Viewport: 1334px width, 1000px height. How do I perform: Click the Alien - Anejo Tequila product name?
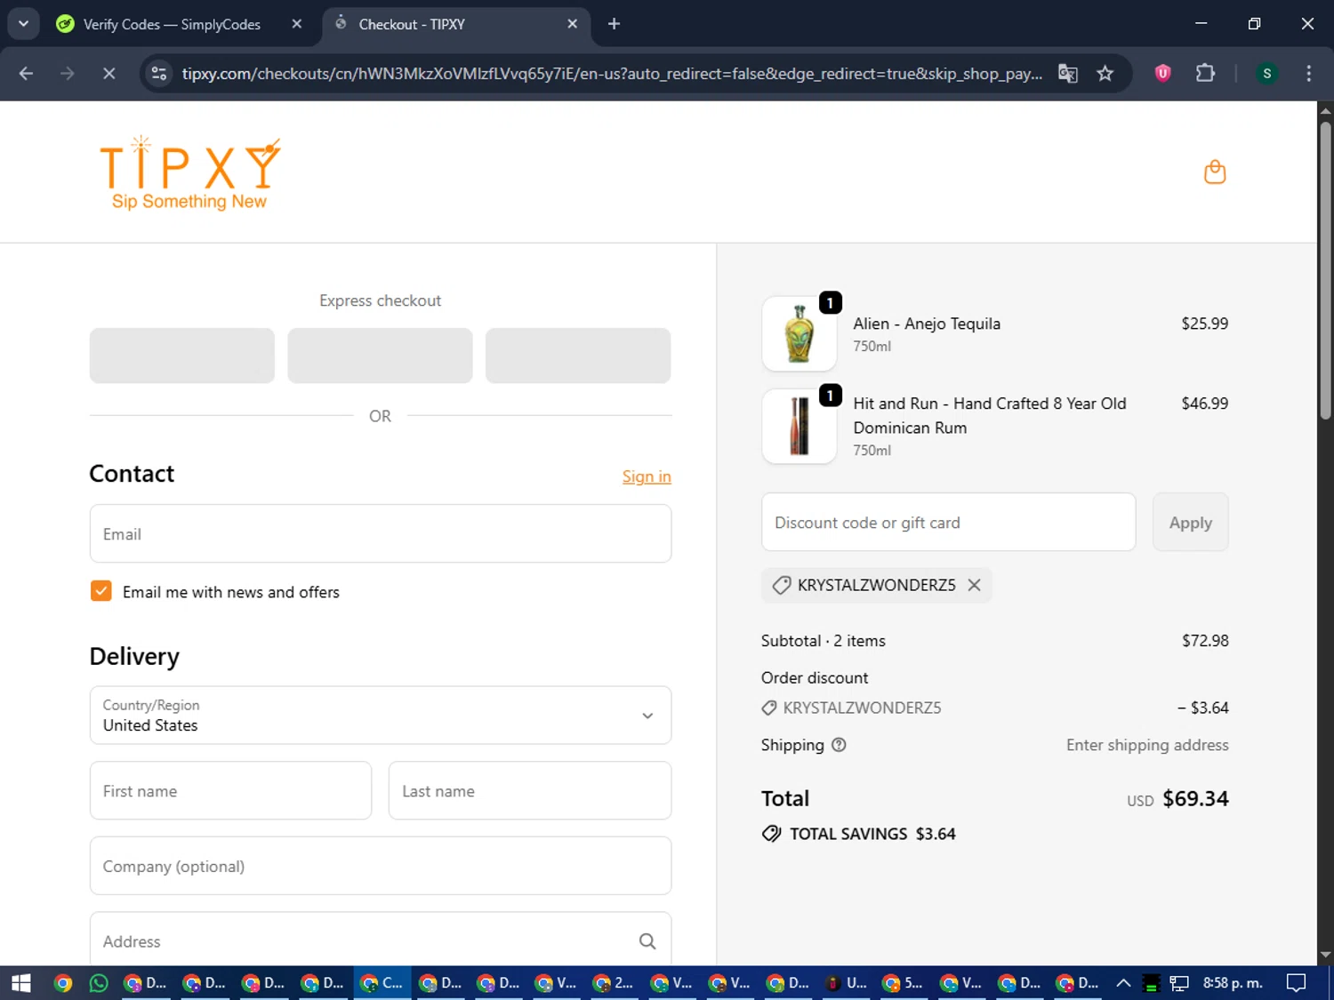pos(927,324)
